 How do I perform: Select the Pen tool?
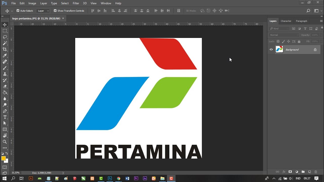click(x=5, y=111)
